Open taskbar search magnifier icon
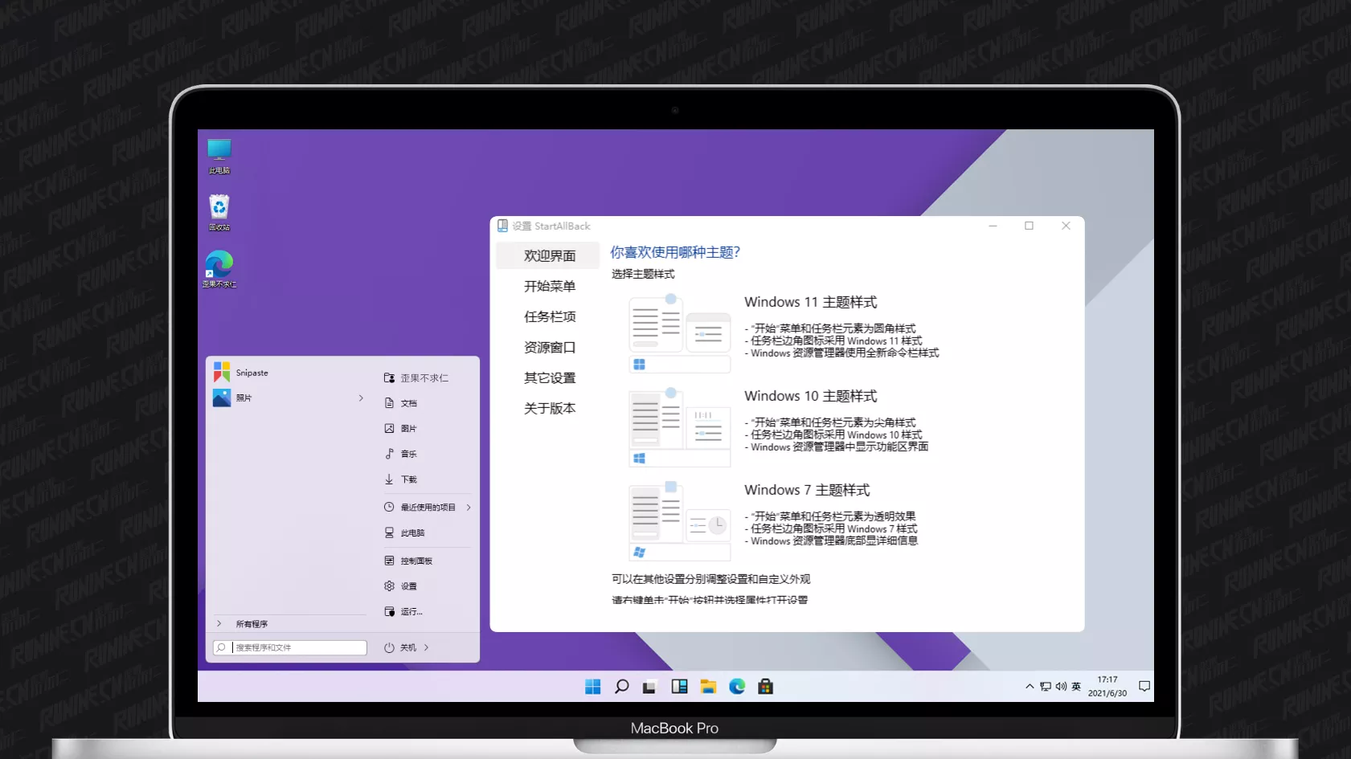This screenshot has height=759, width=1351. pyautogui.click(x=621, y=687)
